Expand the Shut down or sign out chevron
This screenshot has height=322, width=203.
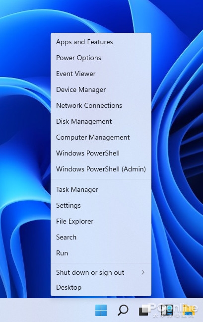point(143,272)
